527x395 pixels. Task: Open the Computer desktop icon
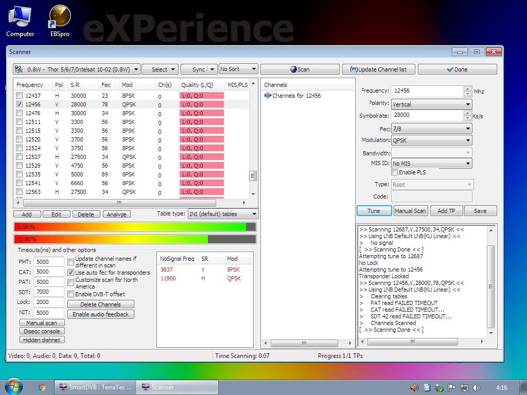click(x=20, y=21)
